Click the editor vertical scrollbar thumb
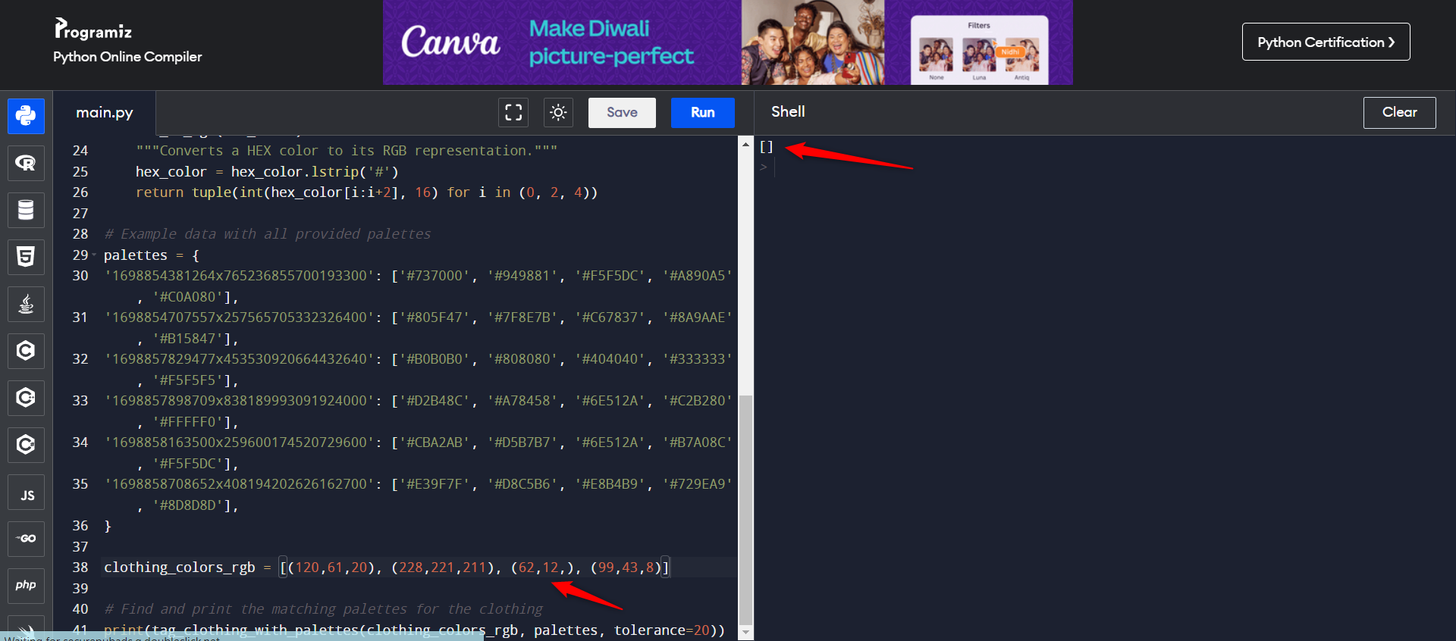Image resolution: width=1456 pixels, height=641 pixels. 746,509
